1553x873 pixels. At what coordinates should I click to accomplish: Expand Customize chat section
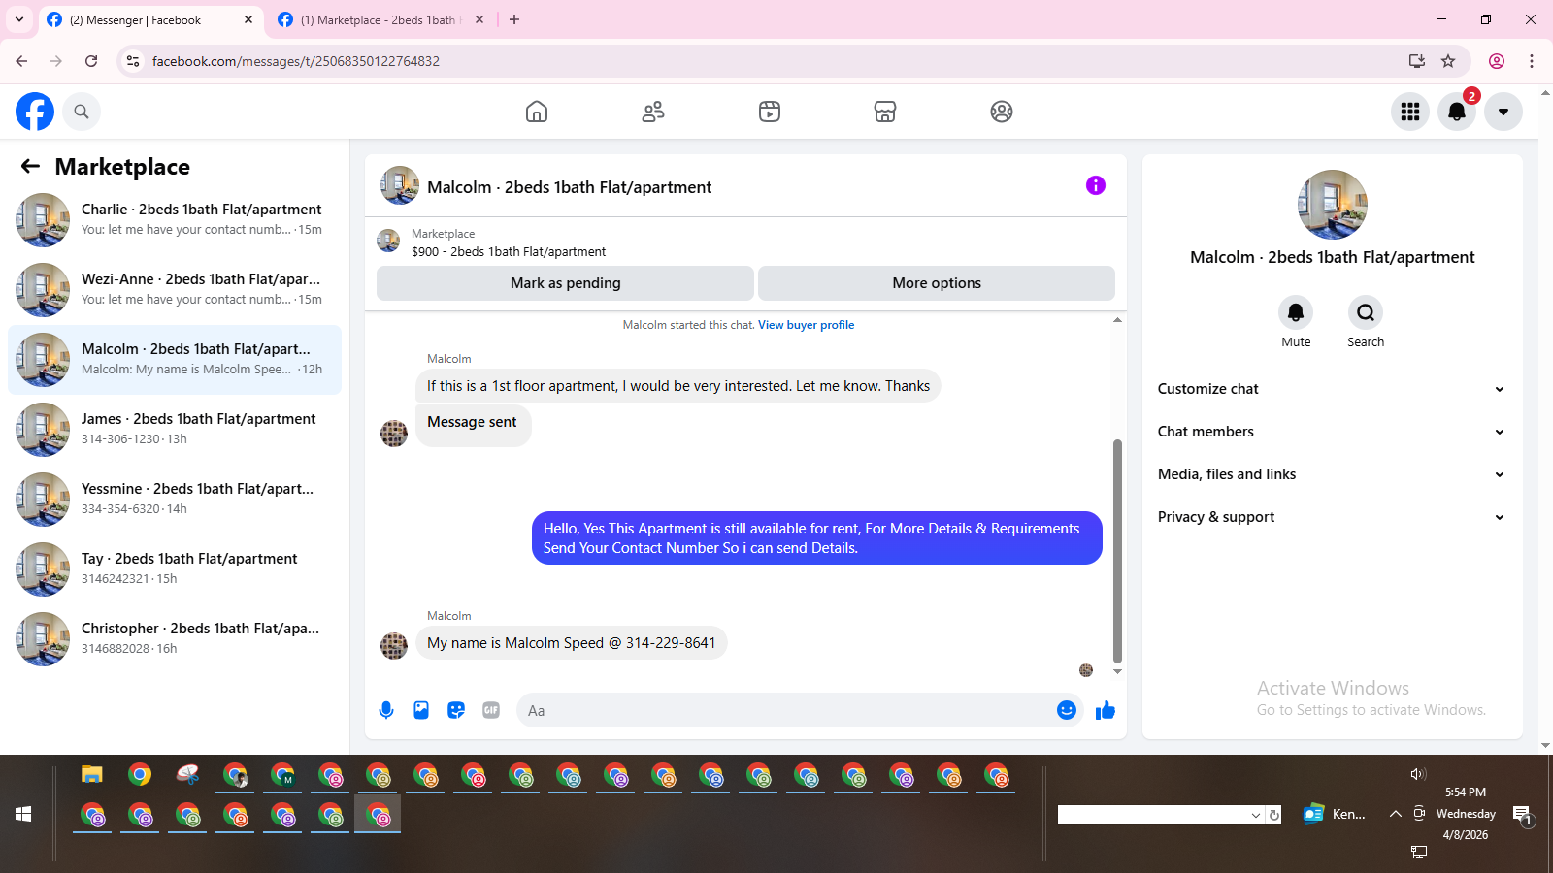[x=1332, y=389]
